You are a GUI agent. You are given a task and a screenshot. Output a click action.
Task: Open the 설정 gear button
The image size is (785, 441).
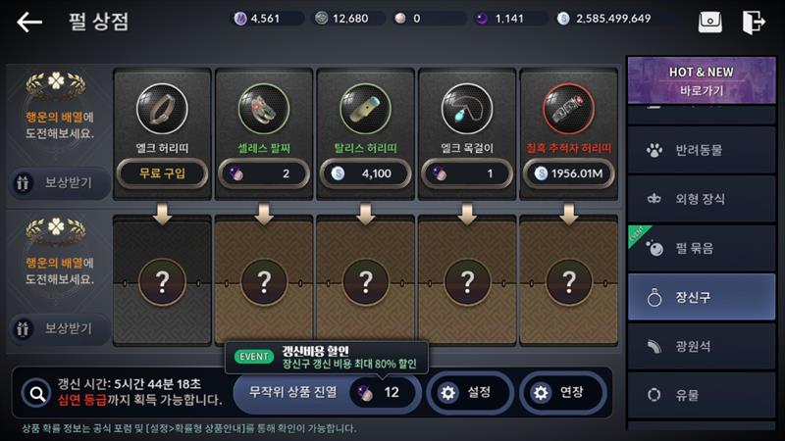pos(470,393)
